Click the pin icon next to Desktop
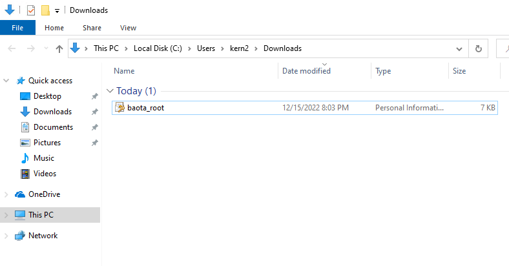Viewport: 509px width, 266px height. [x=94, y=96]
